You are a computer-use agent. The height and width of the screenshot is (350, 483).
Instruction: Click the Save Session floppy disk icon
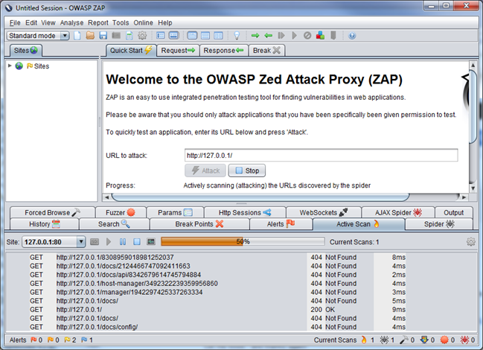103,36
